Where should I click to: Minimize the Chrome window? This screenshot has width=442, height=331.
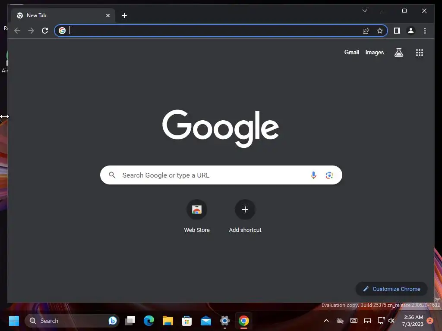pos(385,11)
